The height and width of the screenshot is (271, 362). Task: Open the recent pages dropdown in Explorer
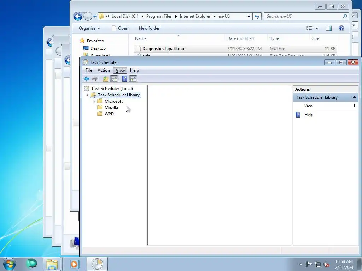point(95,17)
